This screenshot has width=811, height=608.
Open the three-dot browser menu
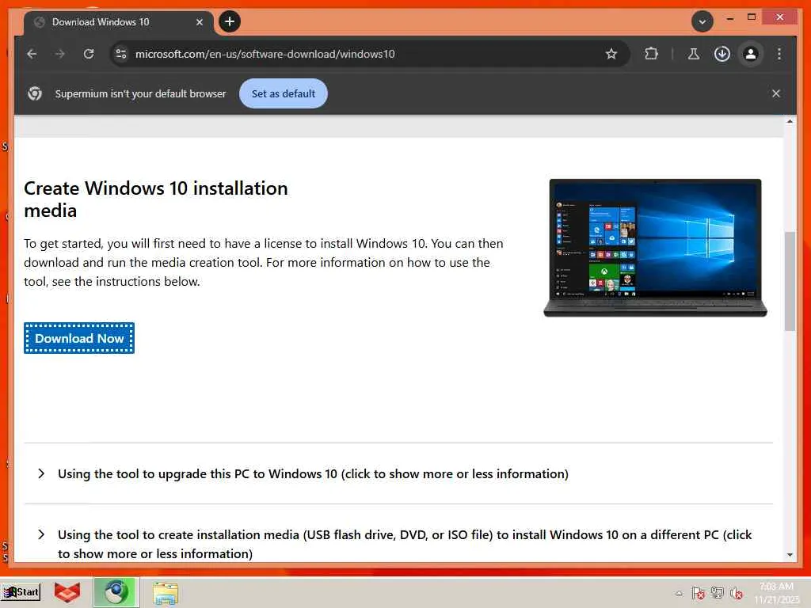[779, 54]
